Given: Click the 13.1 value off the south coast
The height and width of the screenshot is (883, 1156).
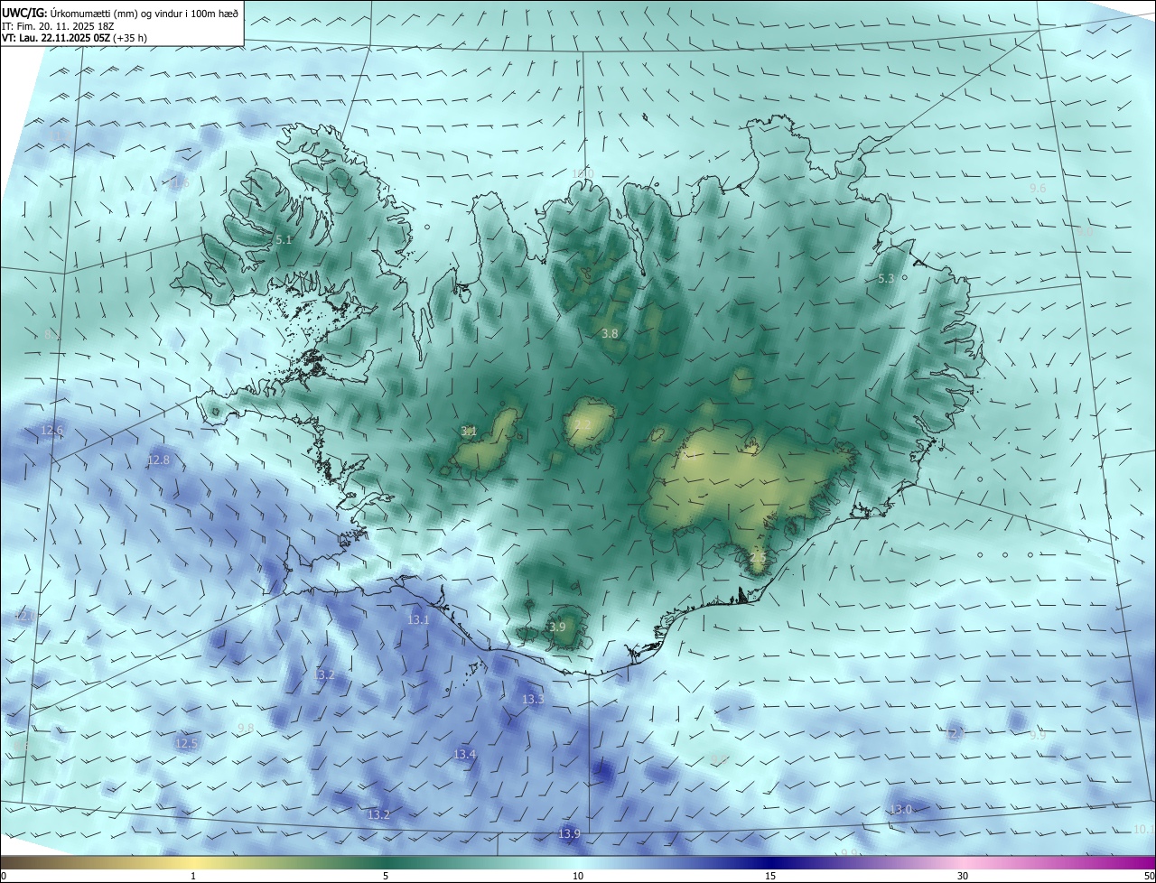Looking at the screenshot, I should point(418,620).
